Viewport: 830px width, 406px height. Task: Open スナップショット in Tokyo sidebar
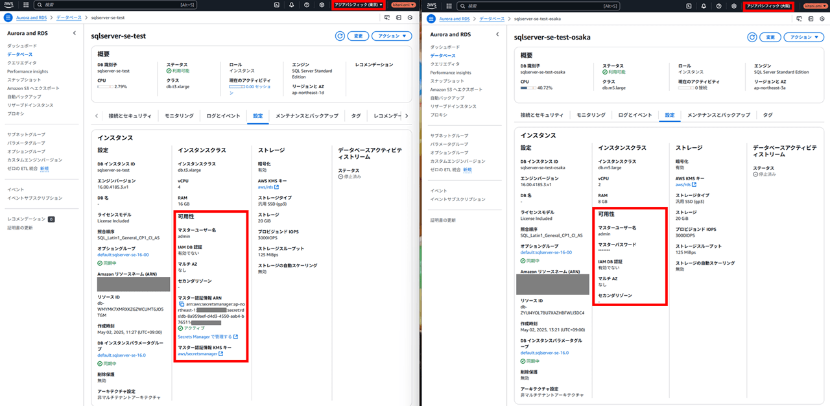(x=24, y=80)
